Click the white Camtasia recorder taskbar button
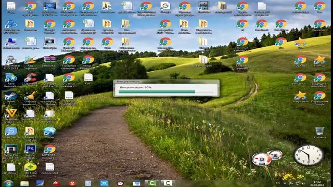Viewport: 333px width, 187px height. [168, 183]
